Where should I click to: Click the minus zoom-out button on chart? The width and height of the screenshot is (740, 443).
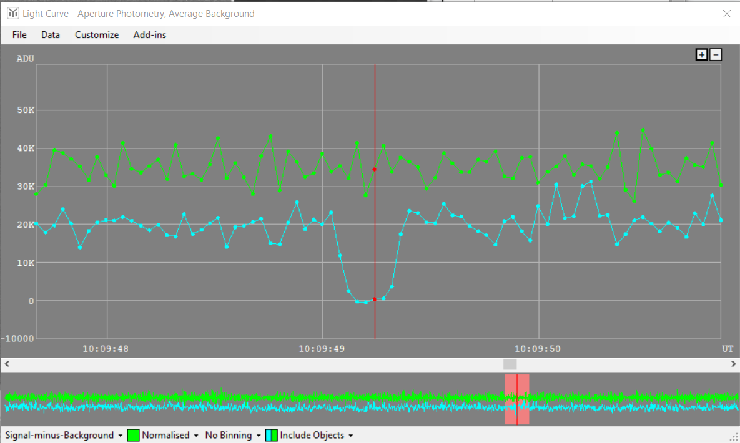tap(716, 55)
